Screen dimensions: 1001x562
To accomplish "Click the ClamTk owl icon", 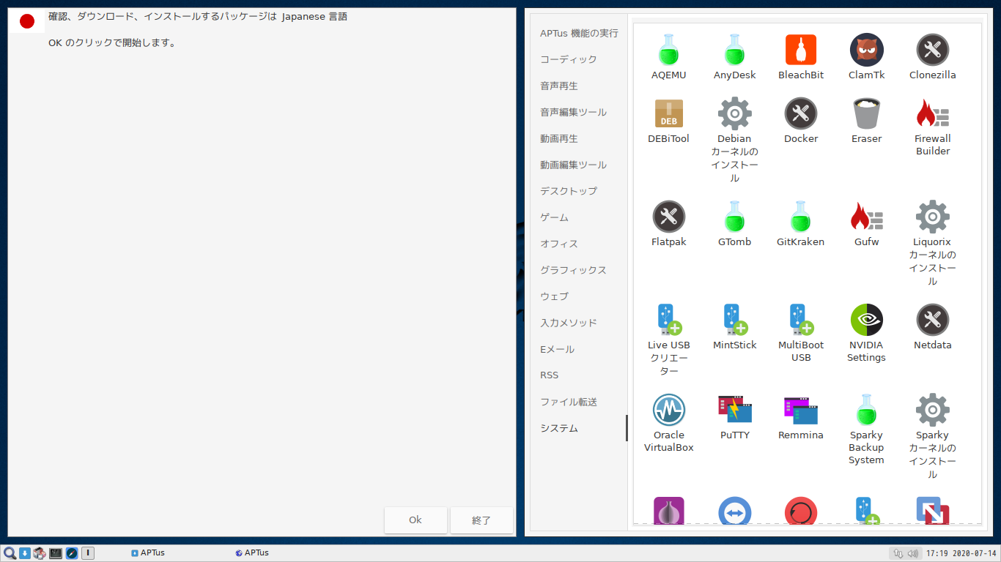I will click(867, 50).
